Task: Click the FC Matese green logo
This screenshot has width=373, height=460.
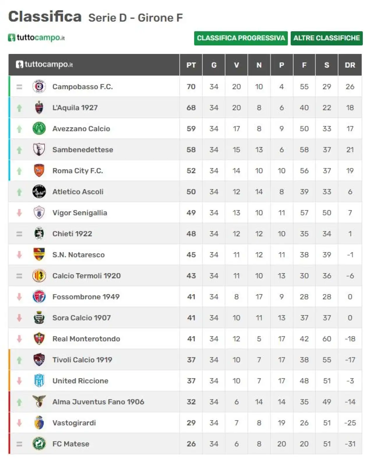Action: 39,444
